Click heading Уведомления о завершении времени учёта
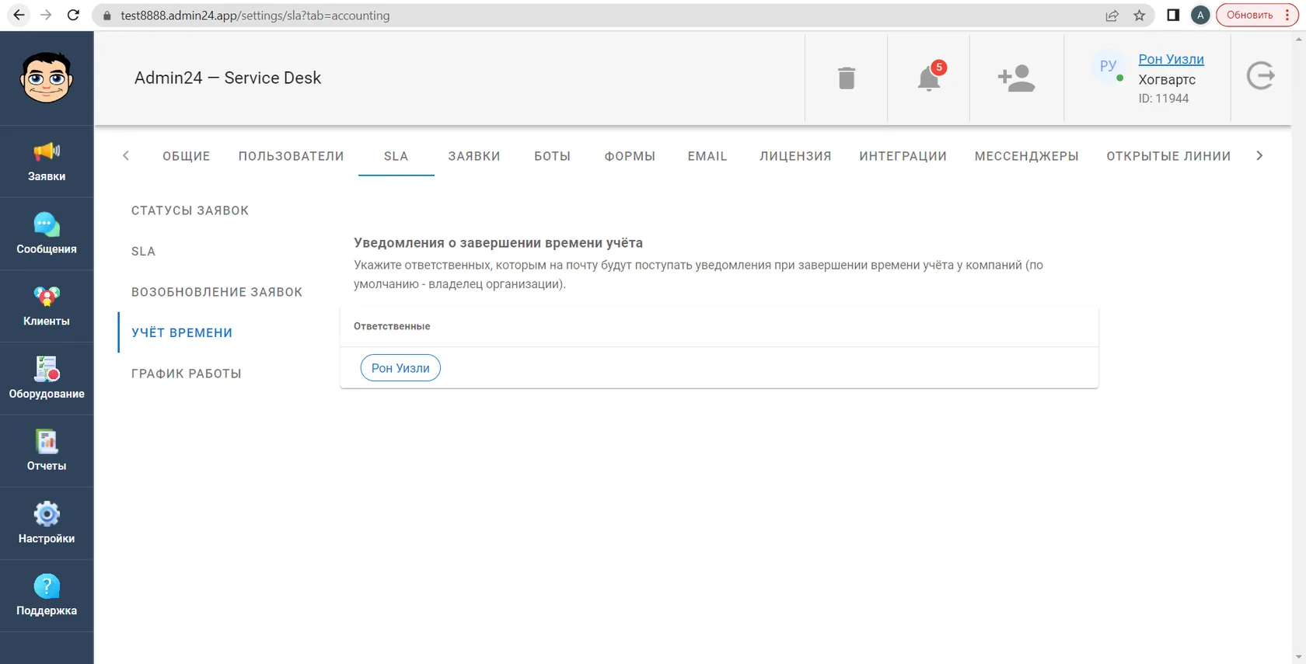The height and width of the screenshot is (664, 1306). tap(498, 243)
